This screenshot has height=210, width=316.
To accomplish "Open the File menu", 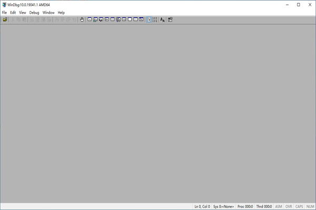I will 4,12.
